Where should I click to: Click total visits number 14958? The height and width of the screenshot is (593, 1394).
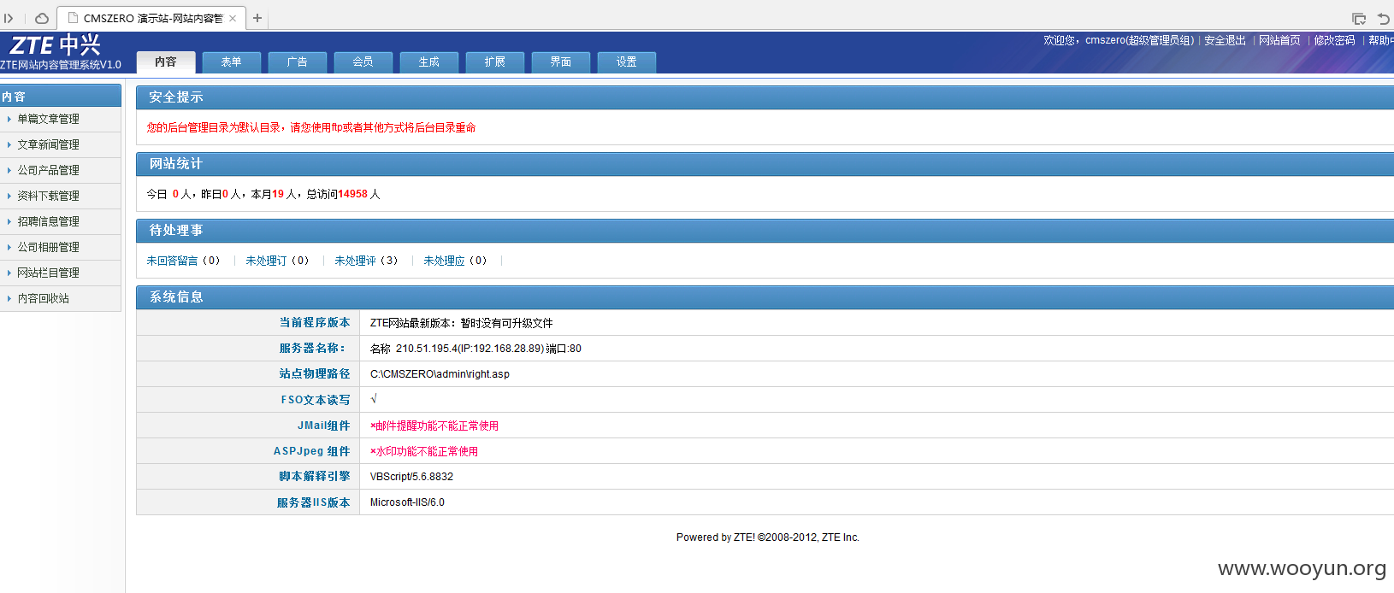click(352, 194)
